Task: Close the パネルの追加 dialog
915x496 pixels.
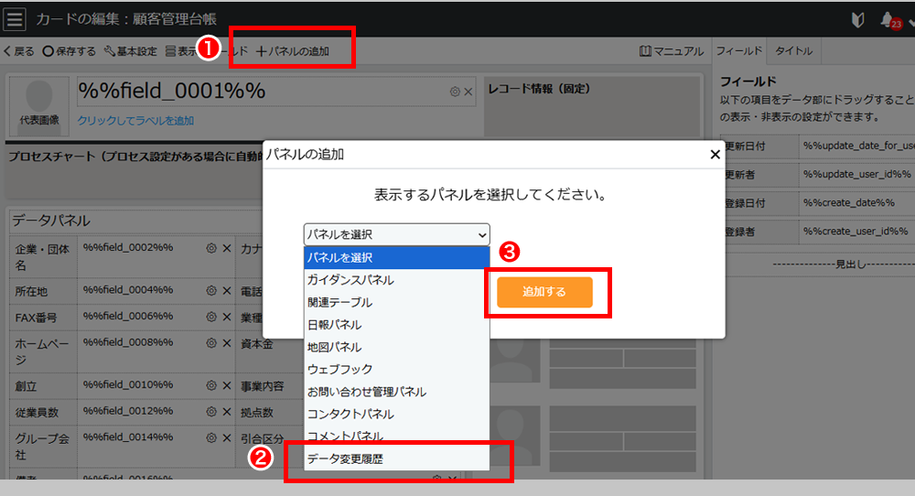Action: 715,155
